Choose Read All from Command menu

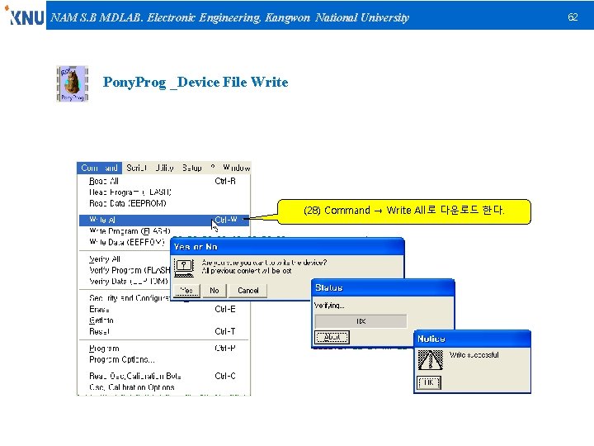click(x=163, y=181)
